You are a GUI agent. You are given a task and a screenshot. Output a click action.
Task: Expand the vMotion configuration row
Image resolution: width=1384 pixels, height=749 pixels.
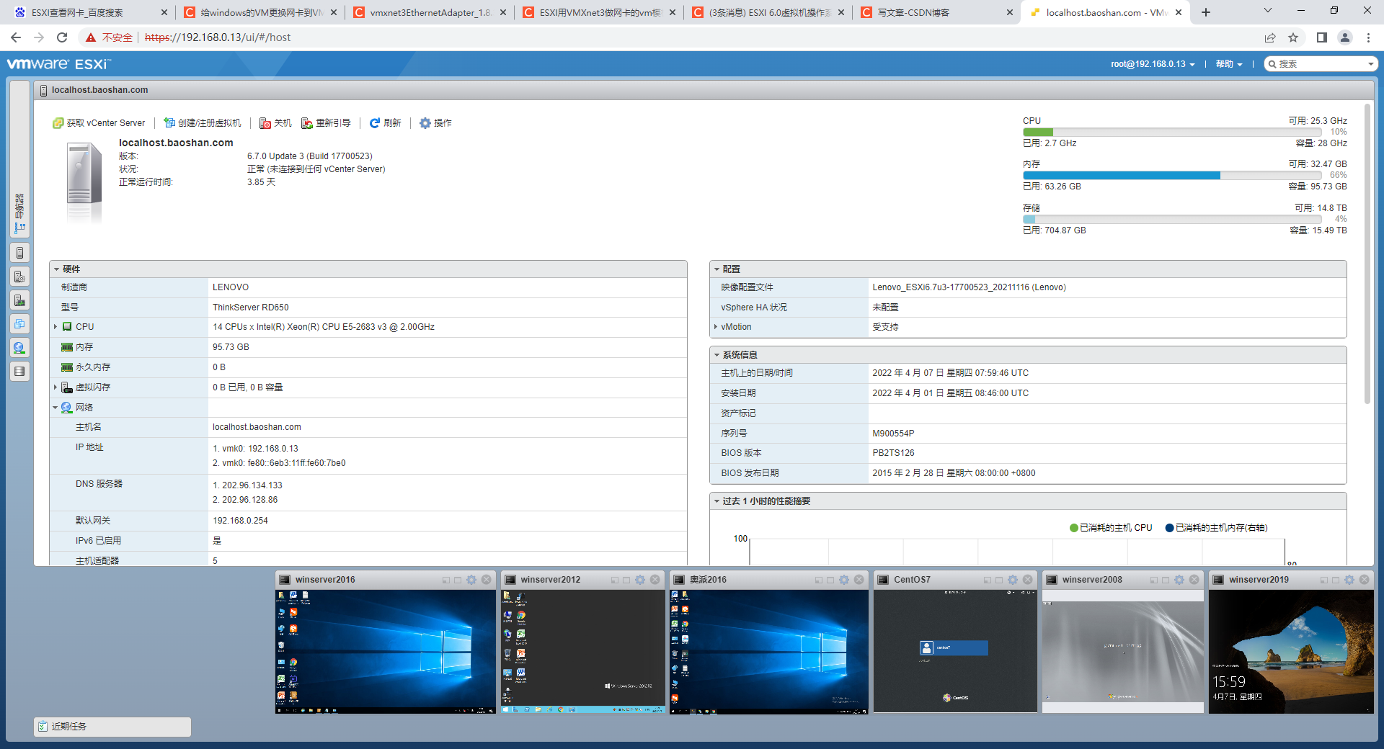click(717, 327)
